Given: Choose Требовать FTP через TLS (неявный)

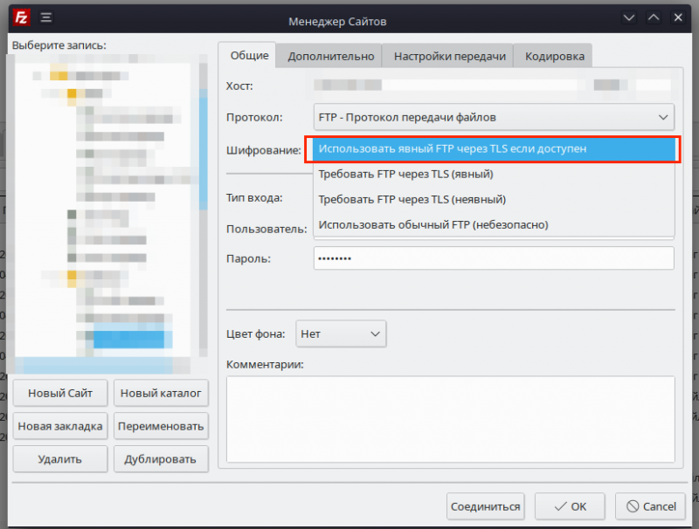Looking at the screenshot, I should 493,200.
